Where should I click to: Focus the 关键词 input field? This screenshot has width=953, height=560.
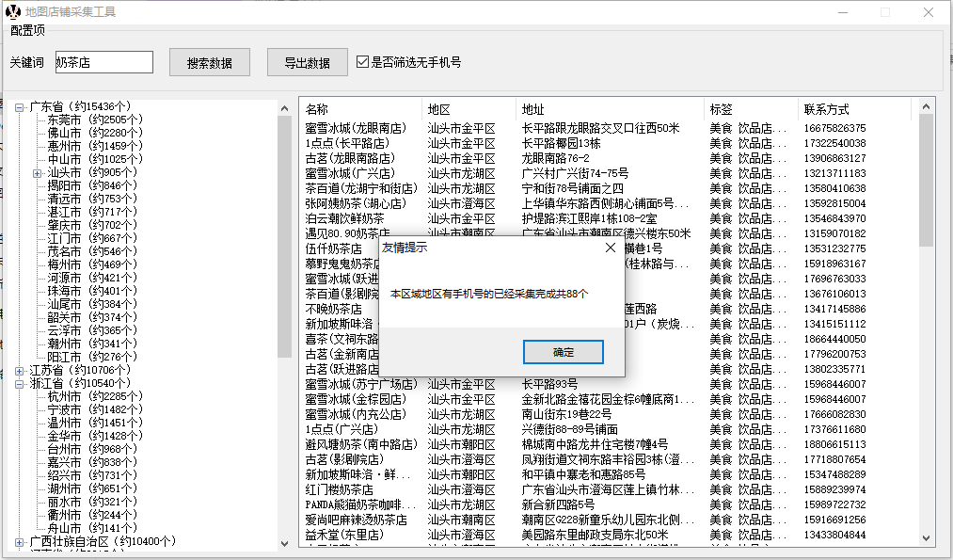(103, 62)
